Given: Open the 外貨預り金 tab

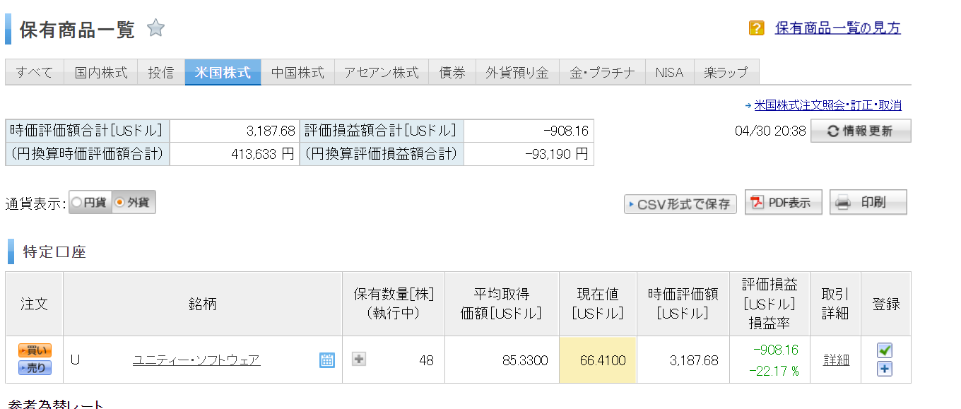Looking at the screenshot, I should tap(517, 72).
